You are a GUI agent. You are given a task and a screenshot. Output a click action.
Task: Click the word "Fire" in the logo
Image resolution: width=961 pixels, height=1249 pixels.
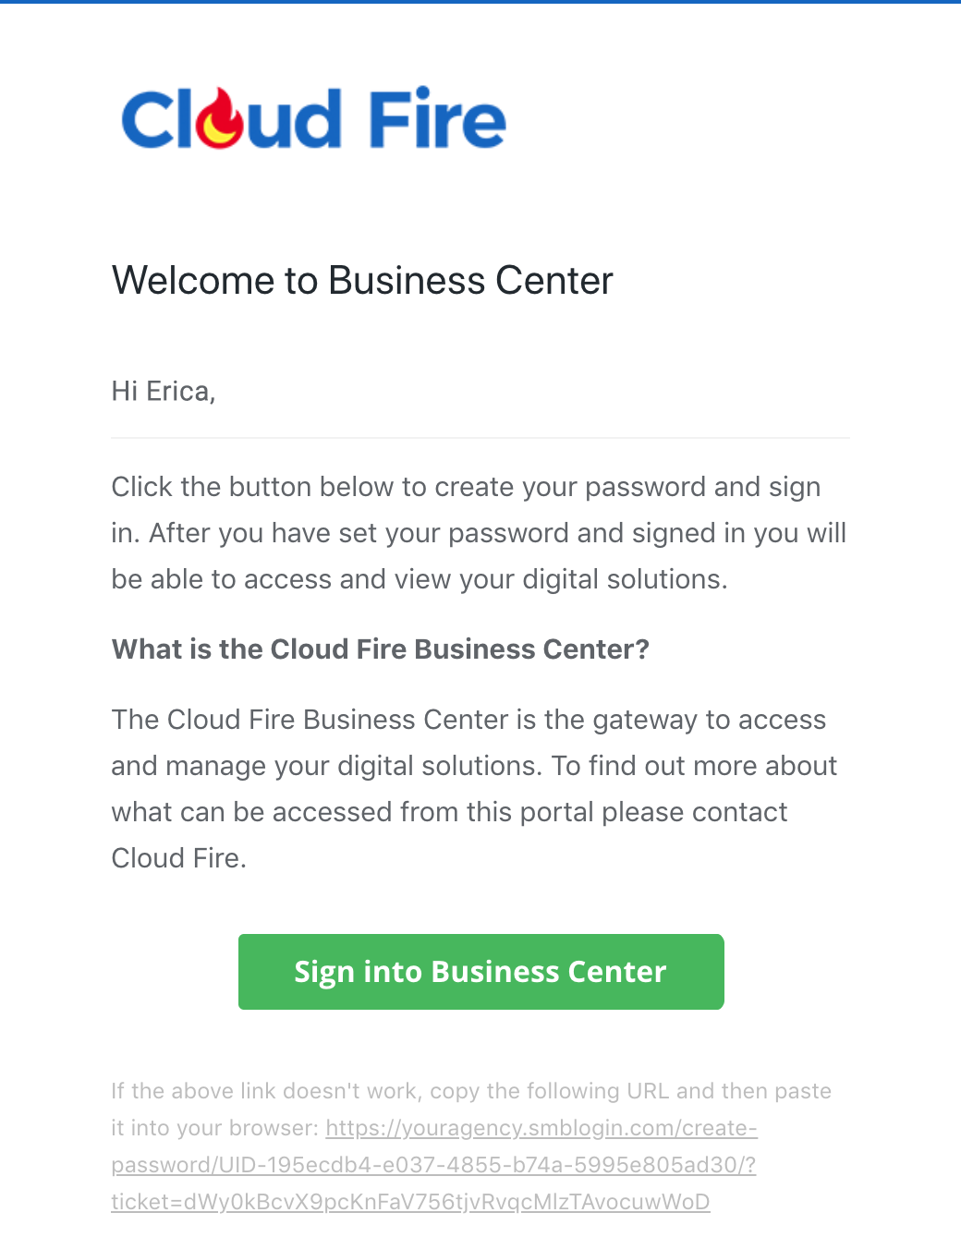click(437, 118)
